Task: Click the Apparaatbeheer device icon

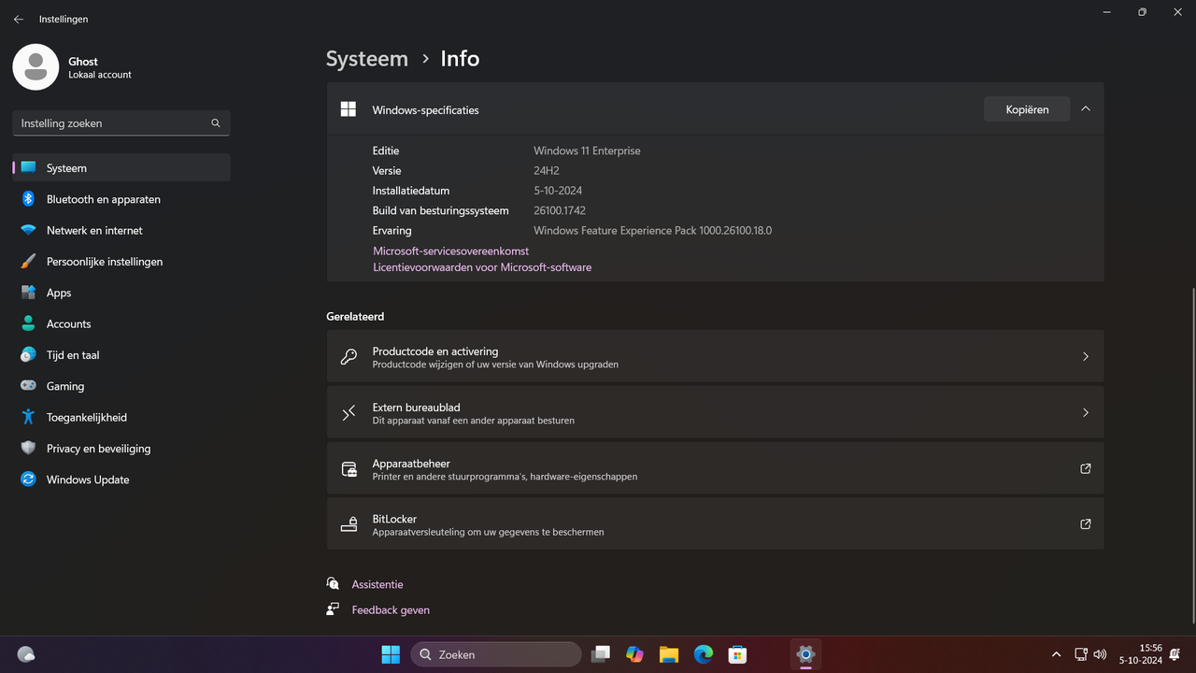Action: [x=349, y=468]
